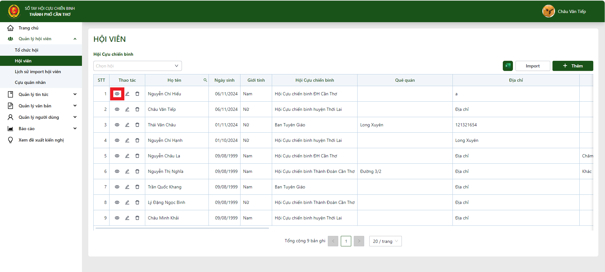Edit the Thái Văn Châu record

[x=127, y=125]
